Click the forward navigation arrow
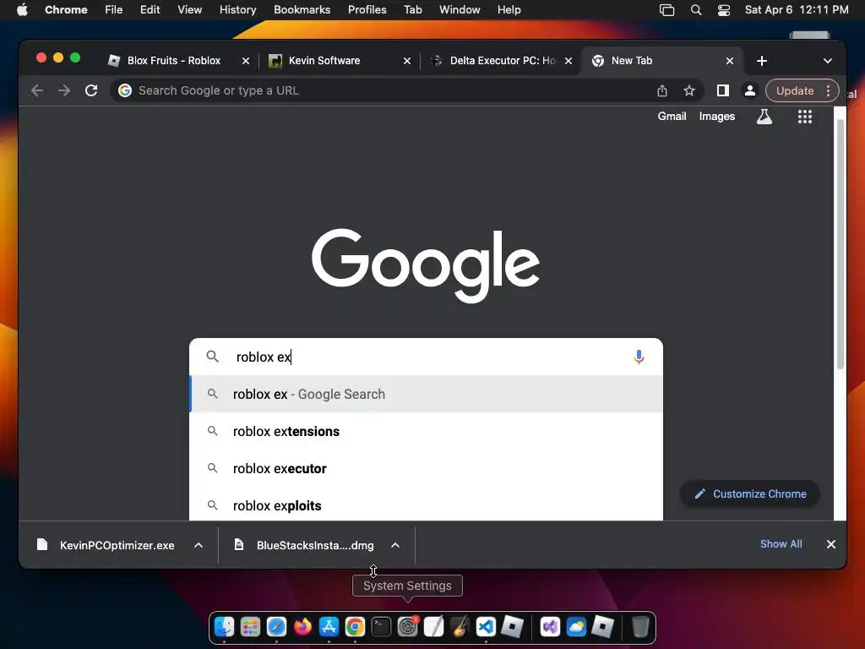The width and height of the screenshot is (865, 649). (x=64, y=90)
